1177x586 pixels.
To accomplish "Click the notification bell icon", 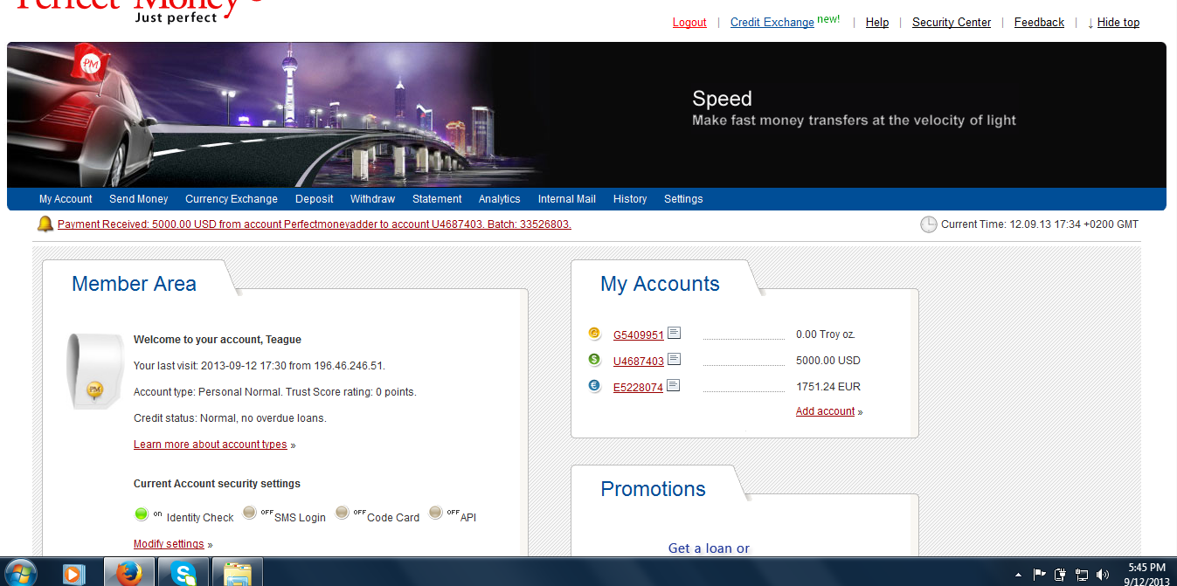I will [45, 224].
